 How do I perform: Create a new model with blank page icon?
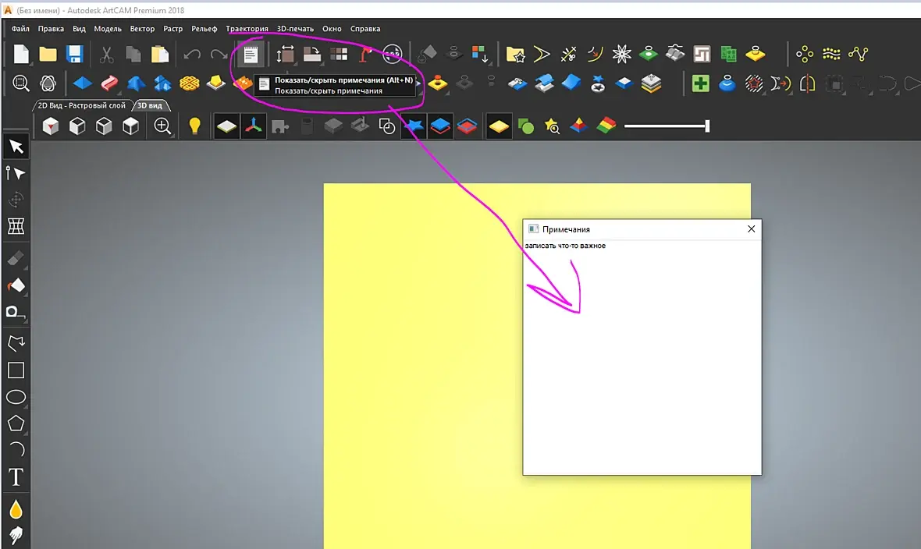[x=21, y=54]
